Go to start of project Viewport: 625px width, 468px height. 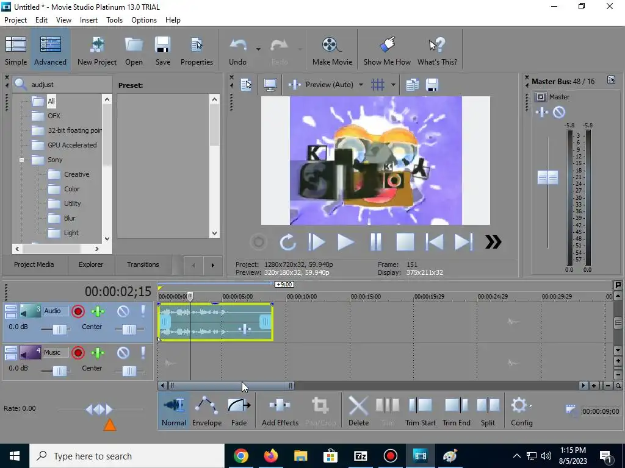(x=435, y=242)
